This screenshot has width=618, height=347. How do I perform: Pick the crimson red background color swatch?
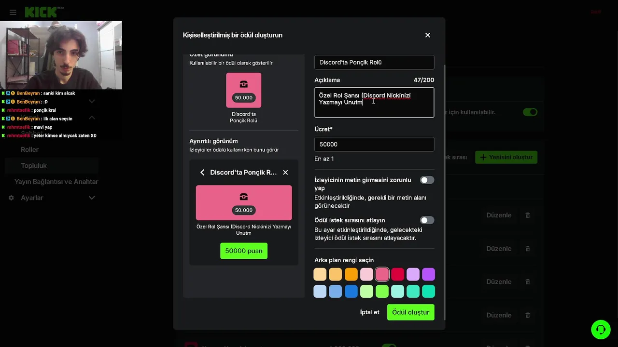click(x=397, y=274)
